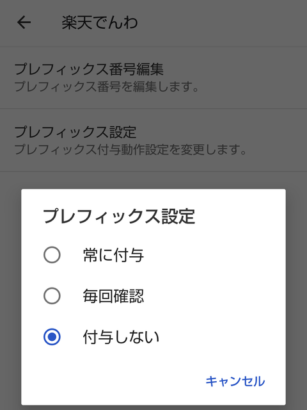Image resolution: width=307 pixels, height=410 pixels.
Task: Tap the 付与しない option label
Action: 121,337
